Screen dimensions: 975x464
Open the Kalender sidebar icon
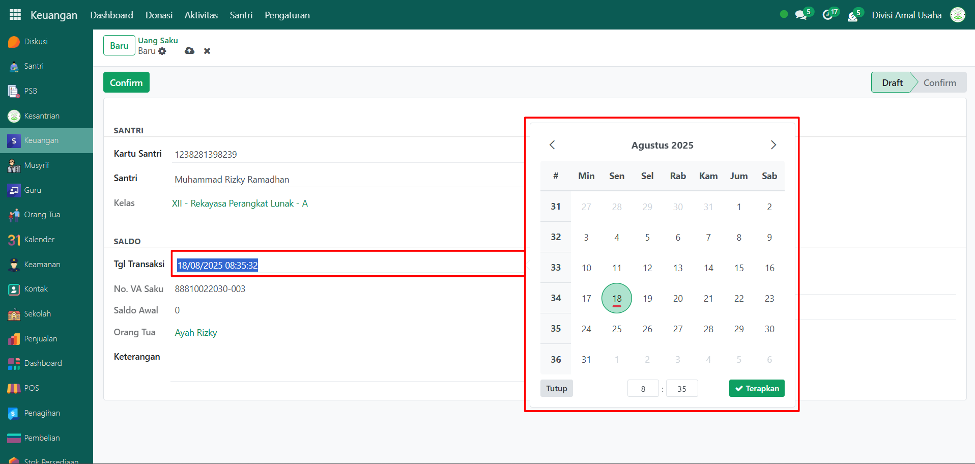[14, 240]
